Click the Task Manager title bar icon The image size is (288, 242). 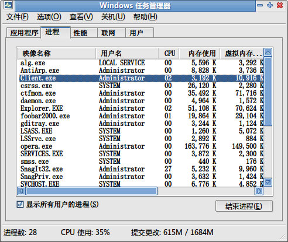pyautogui.click(x=8, y=5)
